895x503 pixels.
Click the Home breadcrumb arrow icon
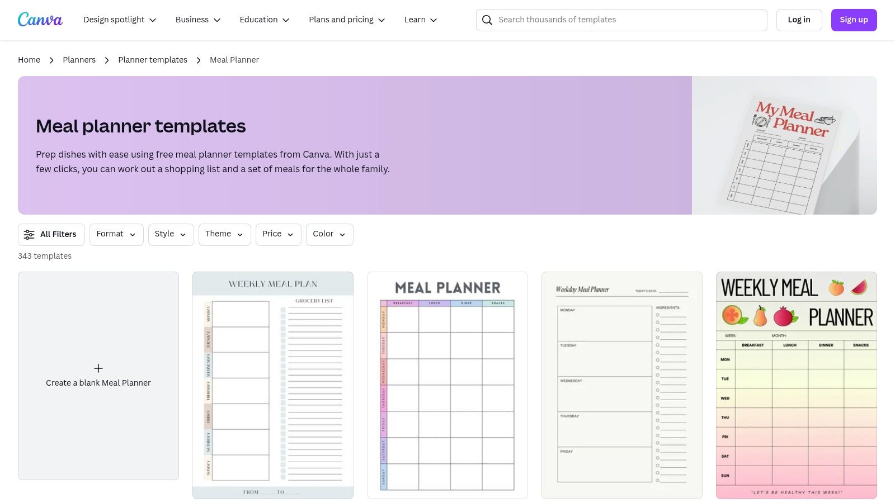(51, 60)
